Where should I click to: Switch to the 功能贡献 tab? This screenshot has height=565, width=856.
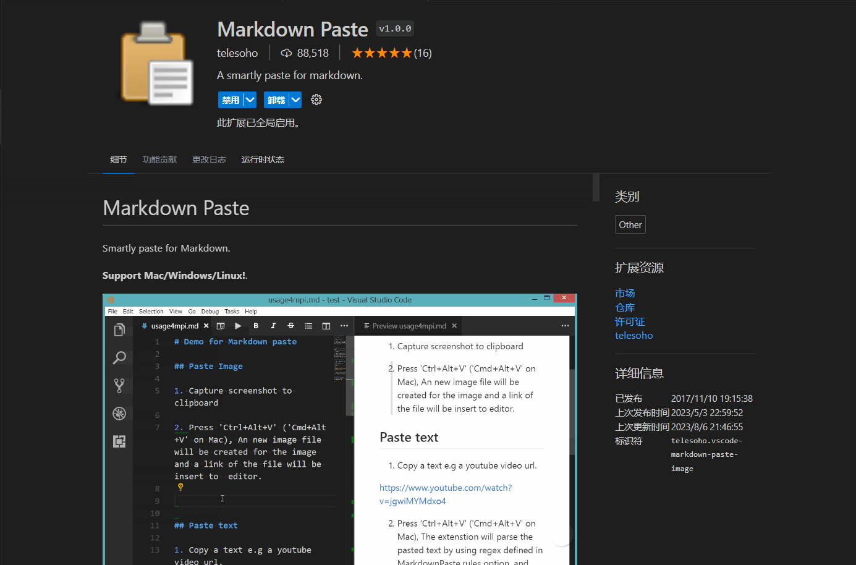pos(159,159)
